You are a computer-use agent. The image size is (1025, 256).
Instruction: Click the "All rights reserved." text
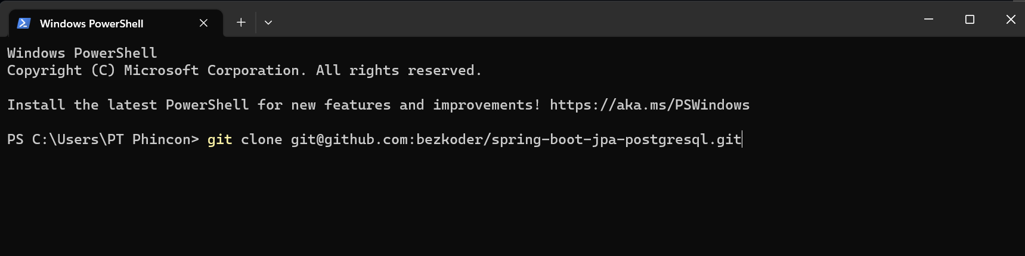point(398,71)
